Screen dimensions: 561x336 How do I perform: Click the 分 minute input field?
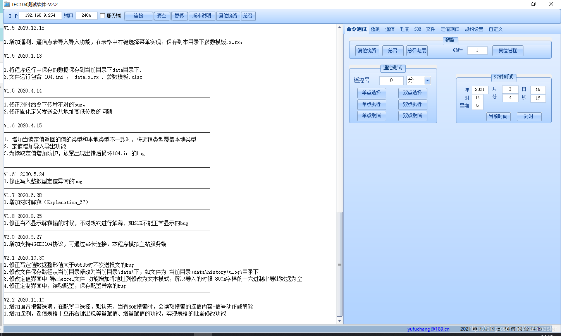pyautogui.click(x=510, y=98)
